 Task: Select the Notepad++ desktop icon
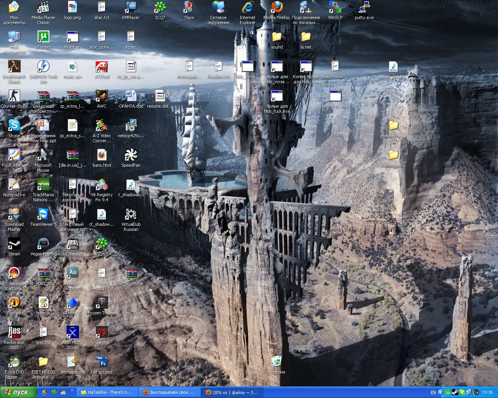(x=14, y=188)
